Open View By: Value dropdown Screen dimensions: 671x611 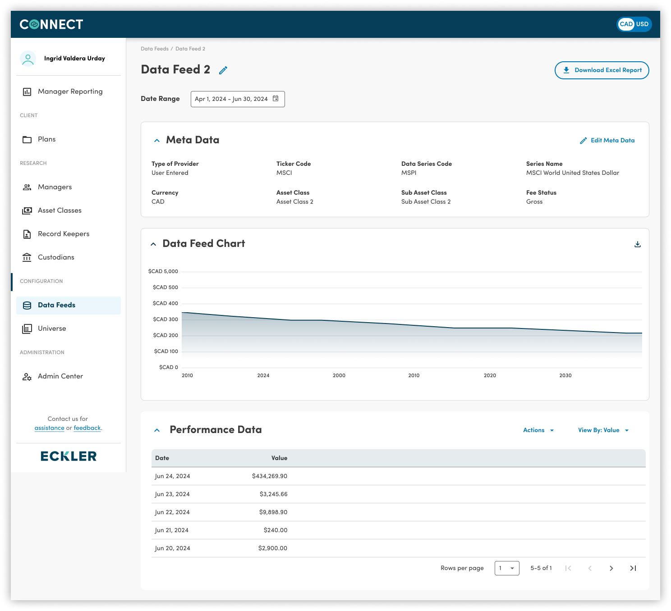tap(603, 430)
